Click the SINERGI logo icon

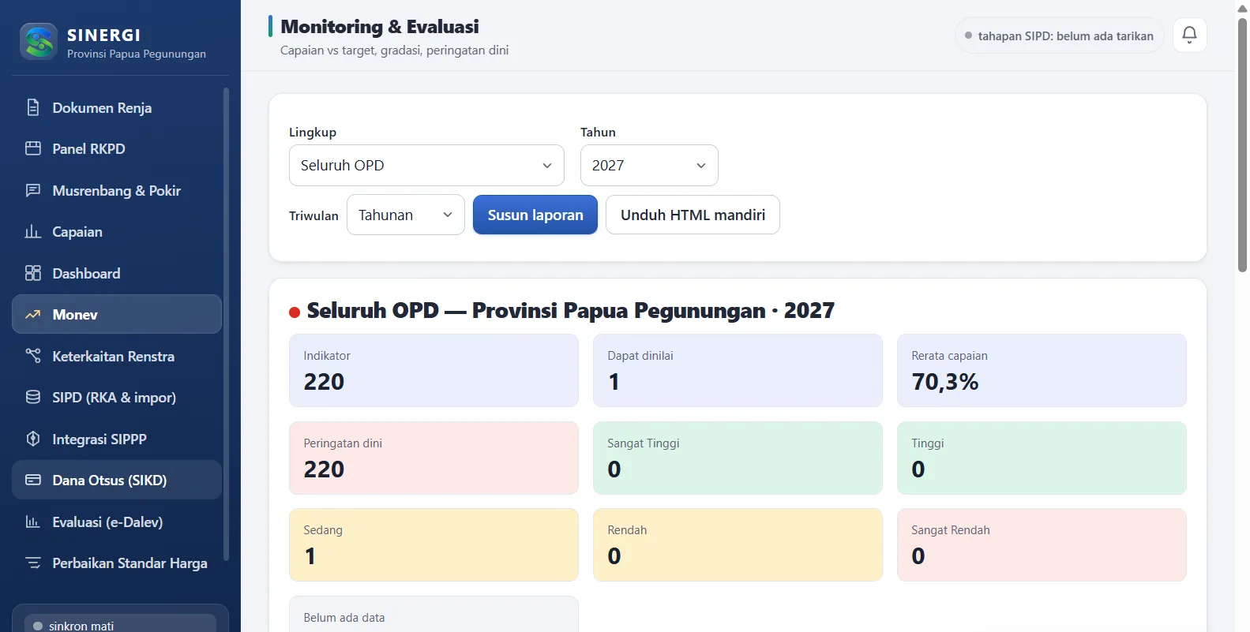[x=39, y=42]
